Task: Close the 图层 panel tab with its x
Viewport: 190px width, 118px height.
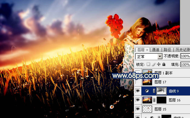Action: 147,50
